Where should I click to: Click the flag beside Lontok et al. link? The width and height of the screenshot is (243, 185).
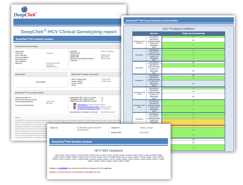click(75, 109)
